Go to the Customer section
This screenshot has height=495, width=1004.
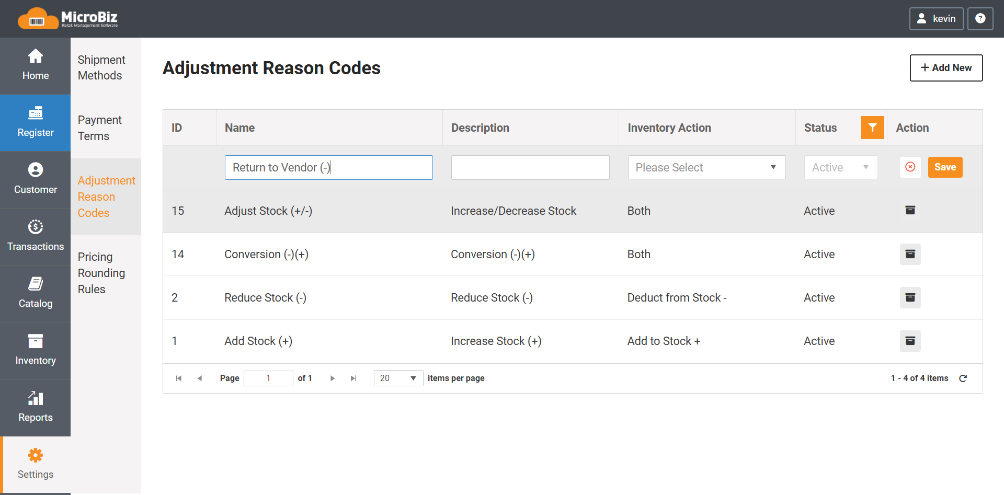[35, 180]
